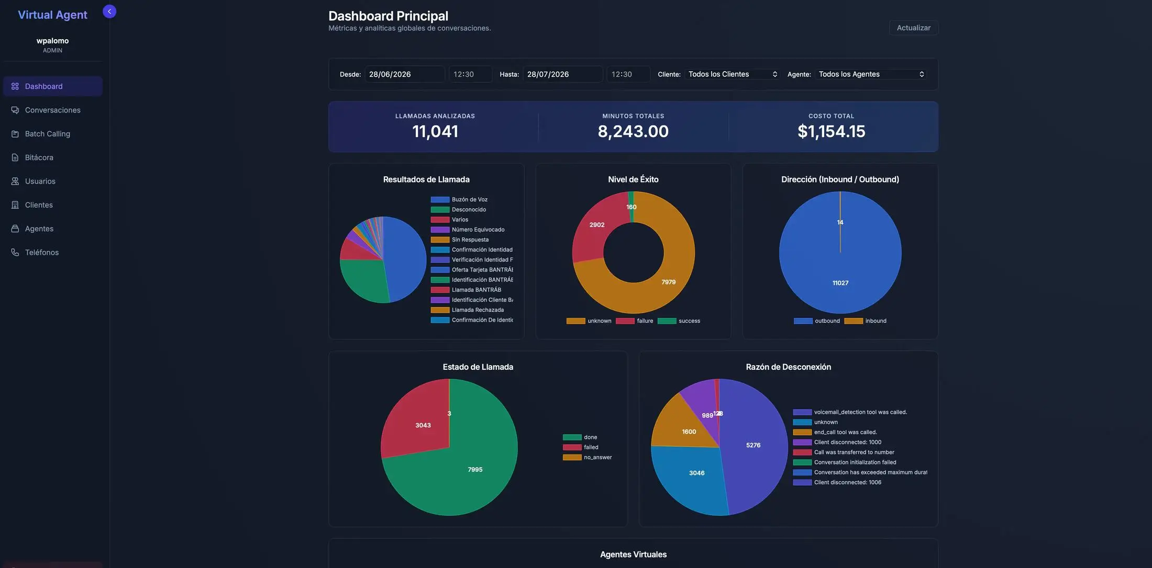Toggle failure legend in Nivel de Éxito
Screen dimensions: 1152x568
[x=634, y=321]
